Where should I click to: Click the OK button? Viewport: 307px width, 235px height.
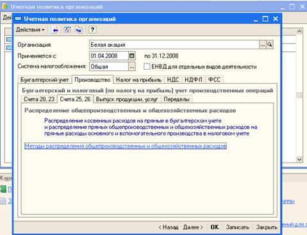(215, 227)
